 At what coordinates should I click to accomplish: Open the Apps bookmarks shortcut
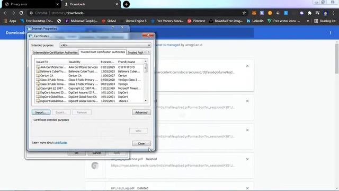[x=10, y=21]
